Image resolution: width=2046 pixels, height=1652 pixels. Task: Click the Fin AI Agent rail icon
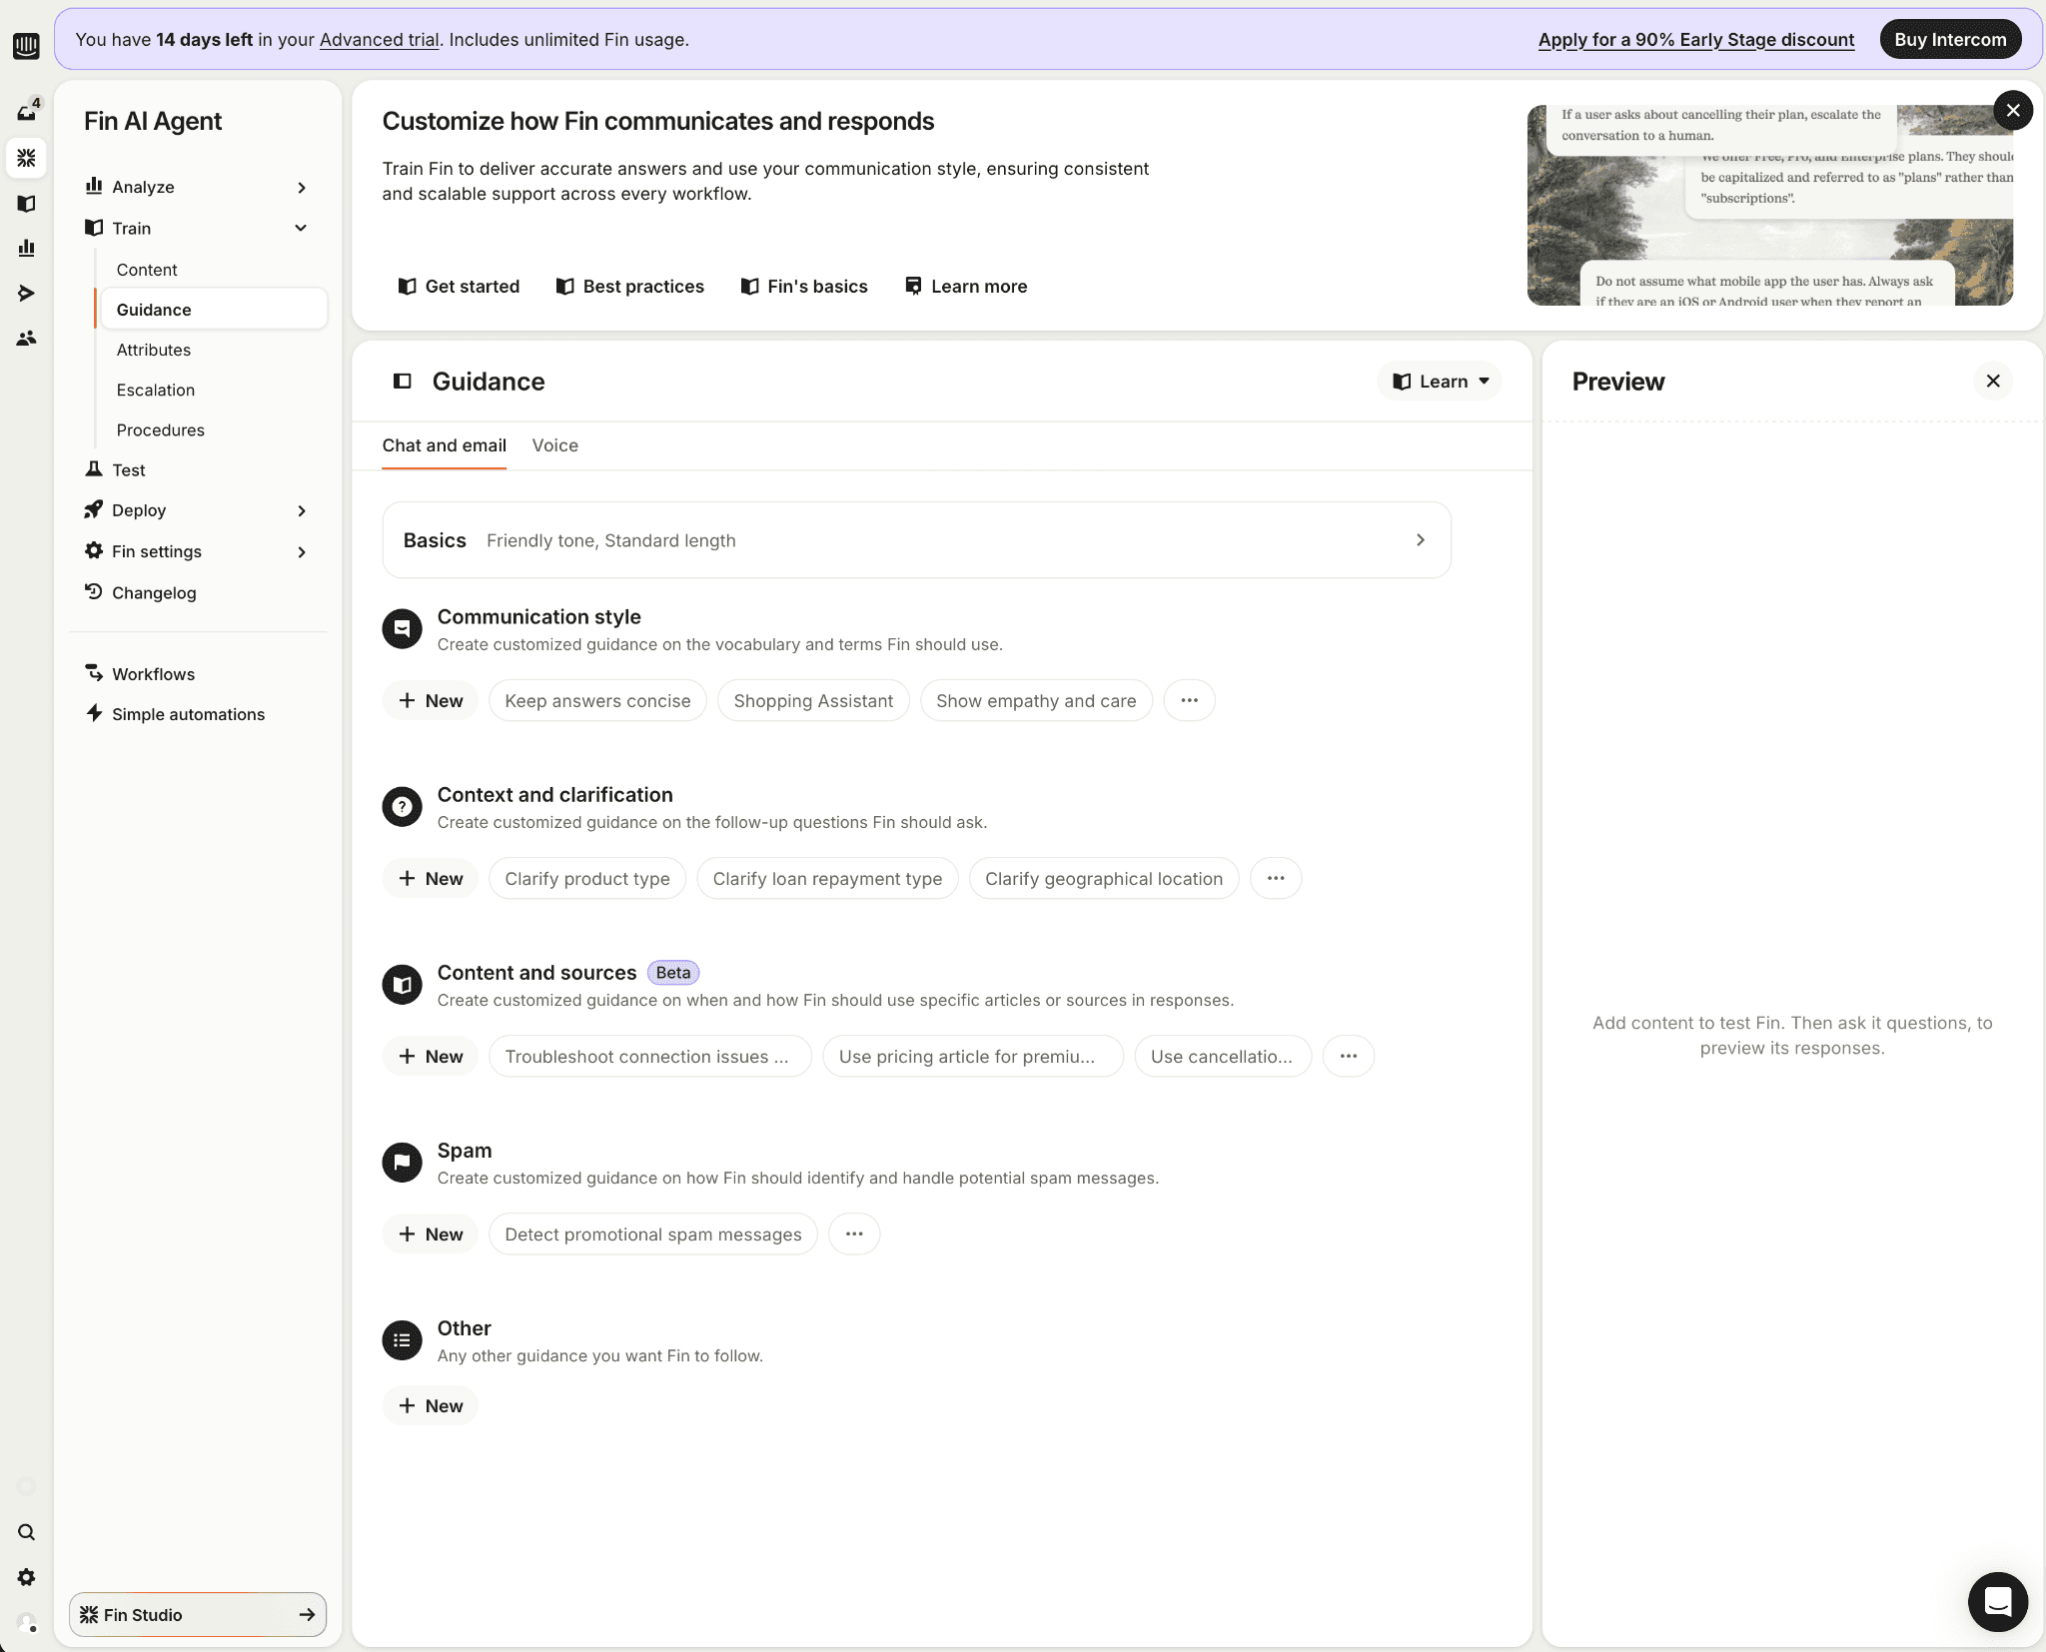(26, 158)
